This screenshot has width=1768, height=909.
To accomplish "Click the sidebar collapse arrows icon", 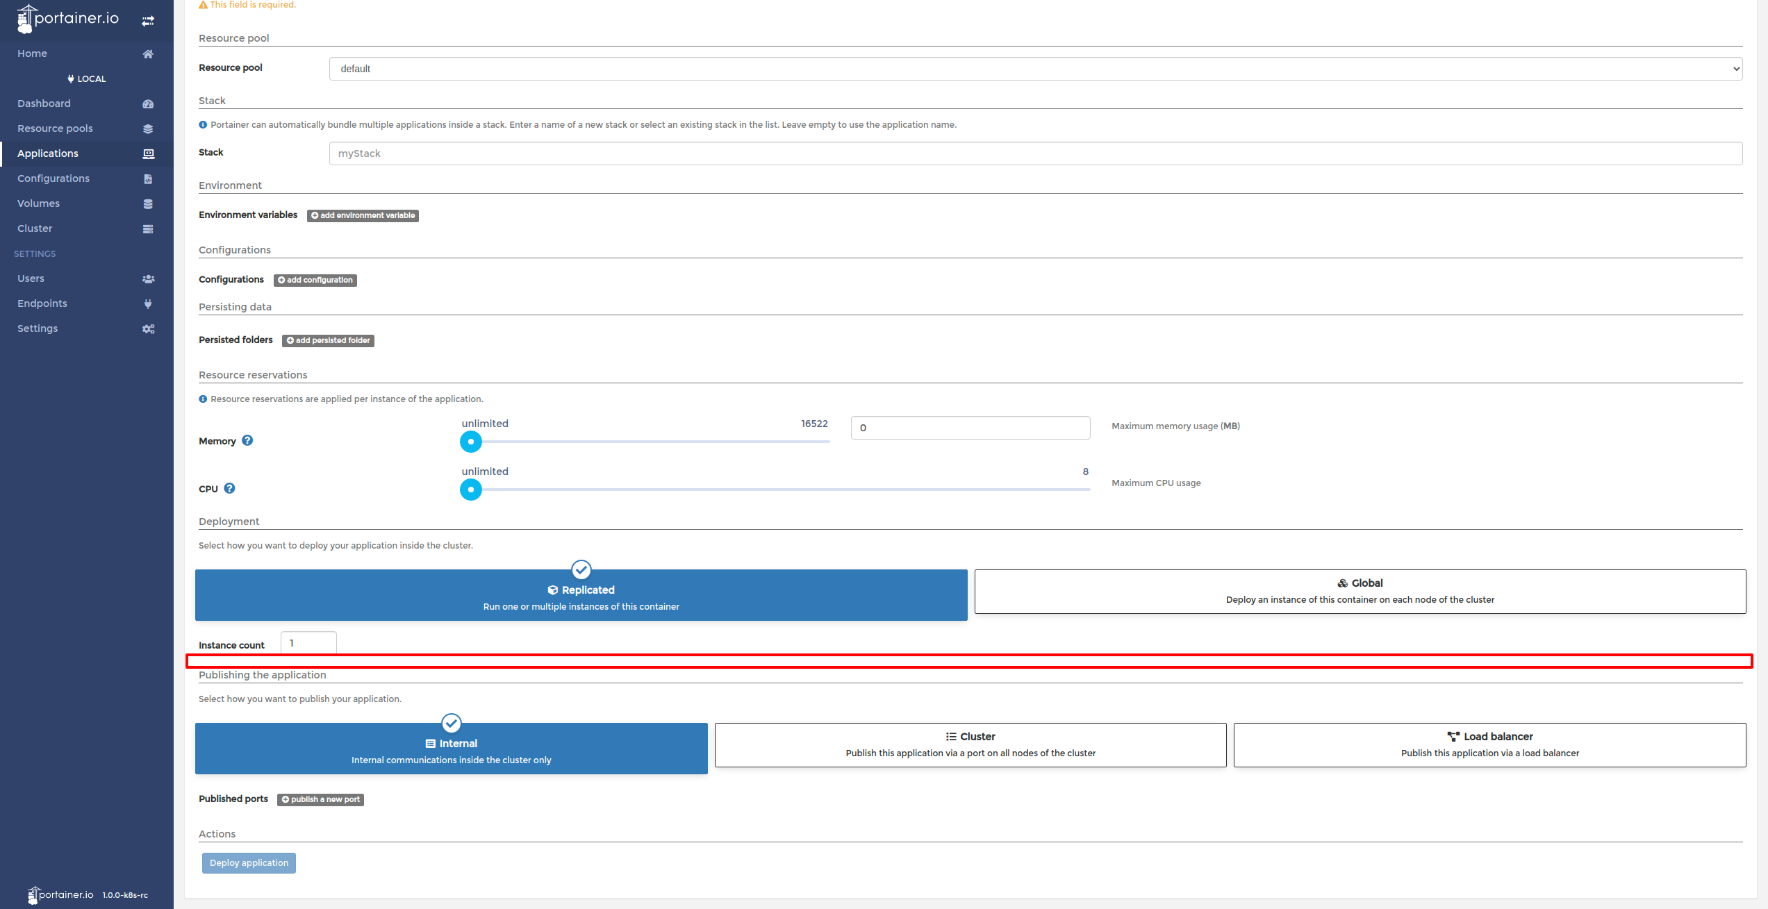I will point(148,21).
